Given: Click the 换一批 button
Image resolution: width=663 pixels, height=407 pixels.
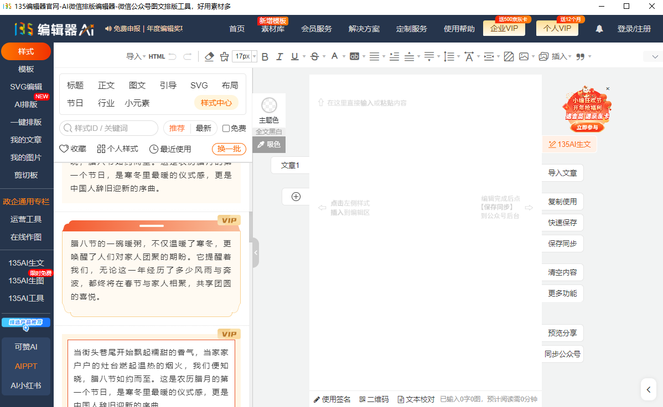Looking at the screenshot, I should pos(229,149).
